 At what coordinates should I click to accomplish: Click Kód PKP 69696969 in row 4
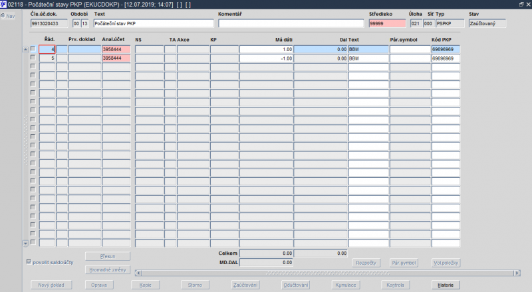[446, 50]
